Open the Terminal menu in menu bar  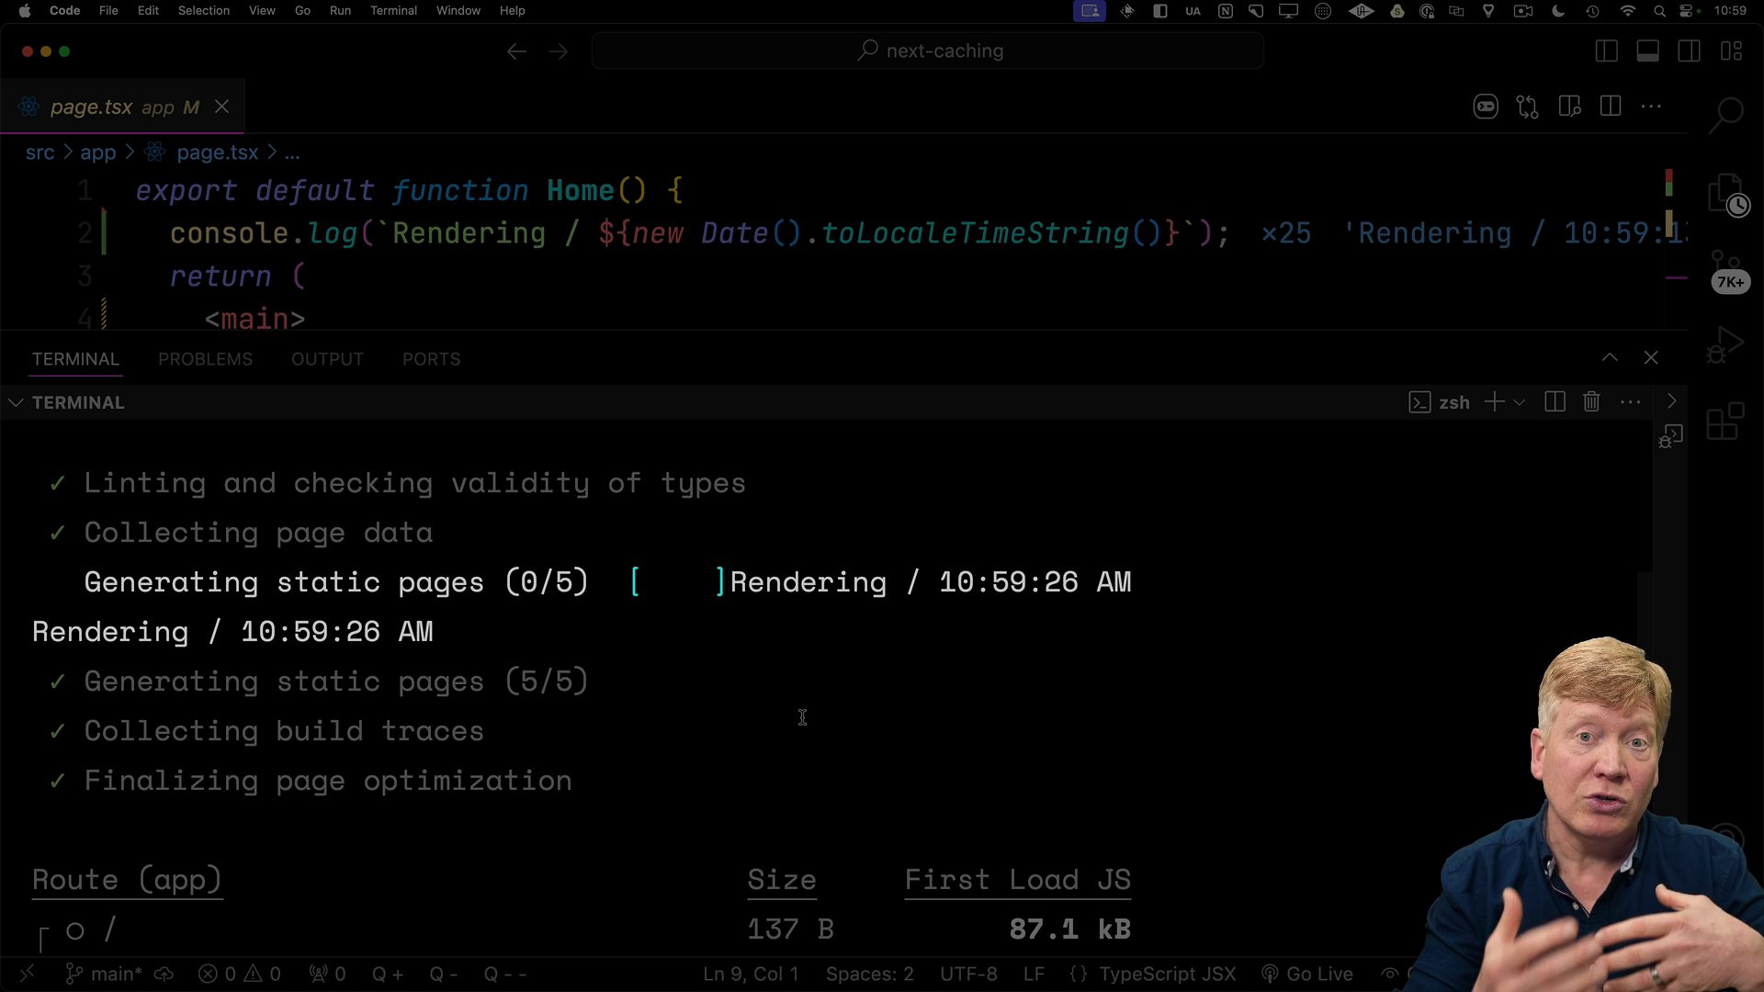coord(393,11)
